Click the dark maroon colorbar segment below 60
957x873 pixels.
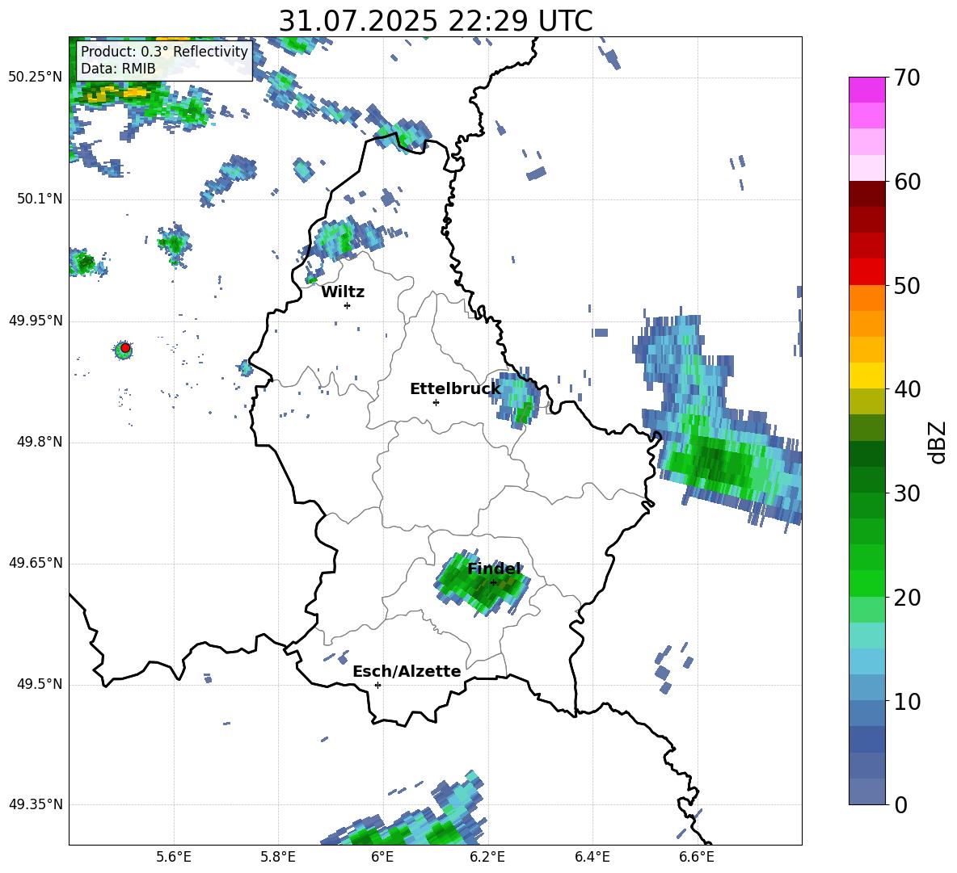pyautogui.click(x=866, y=194)
